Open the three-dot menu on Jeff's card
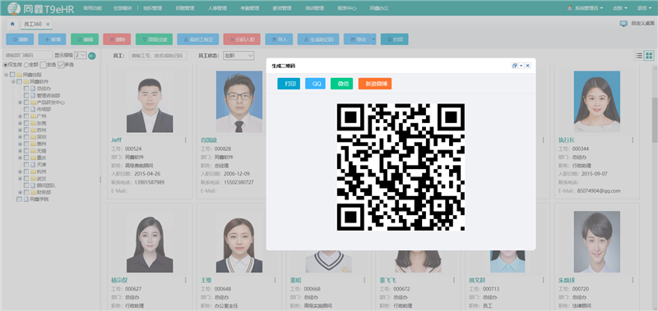This screenshot has width=658, height=311. click(186, 139)
